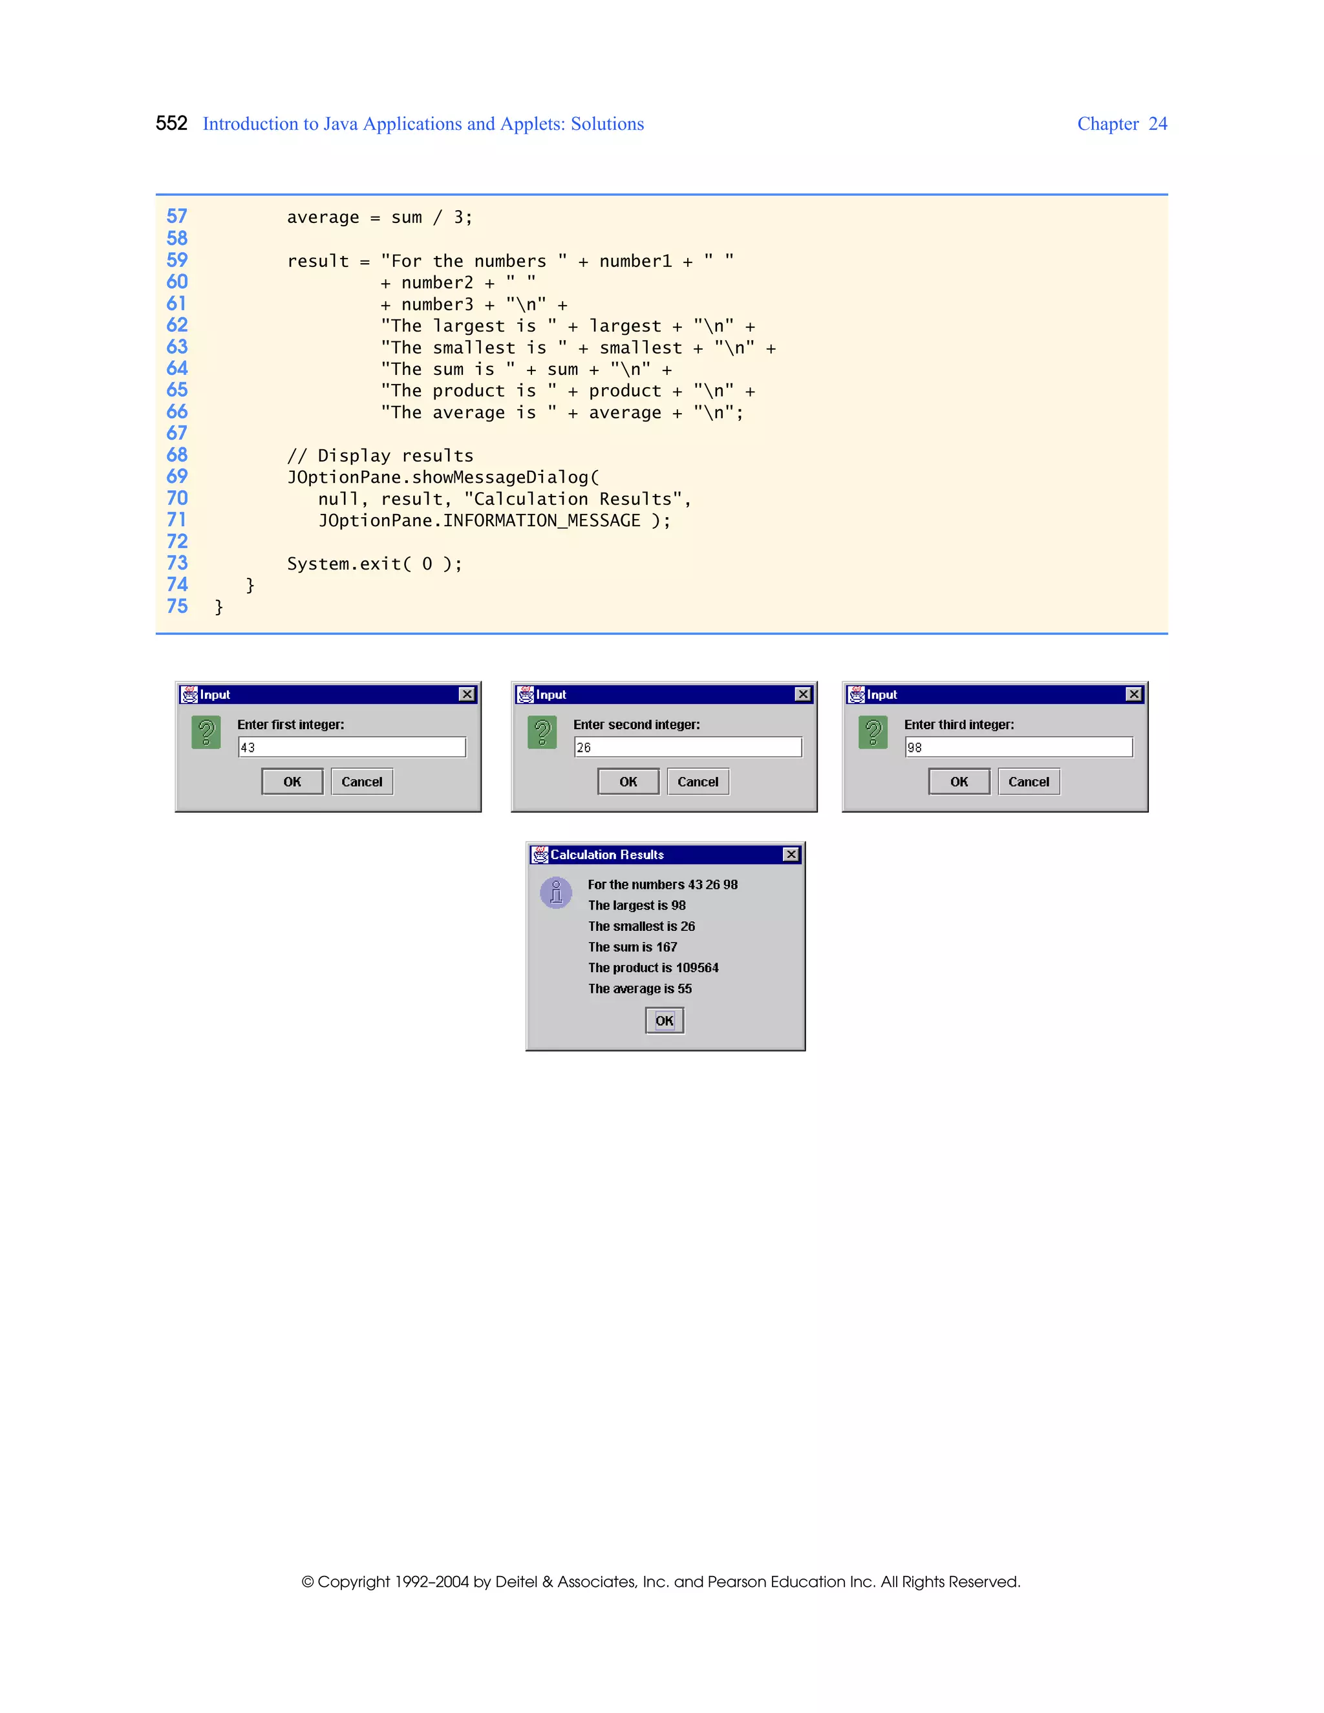Click the code 'JOptionPane.INFORMATION_MESSAGE );'

point(495,521)
